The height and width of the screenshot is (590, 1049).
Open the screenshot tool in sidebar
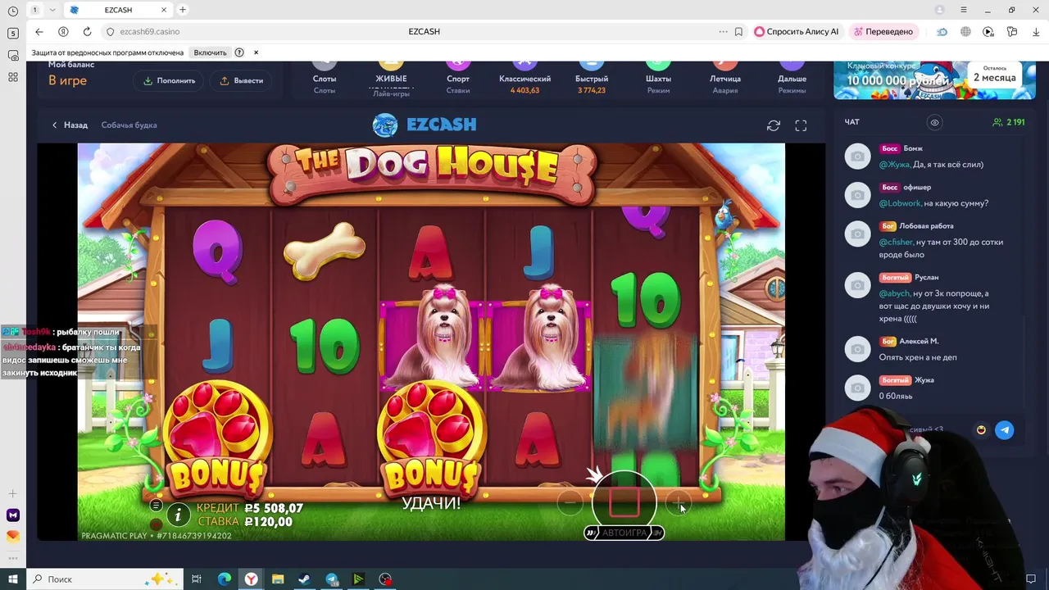(x=13, y=55)
